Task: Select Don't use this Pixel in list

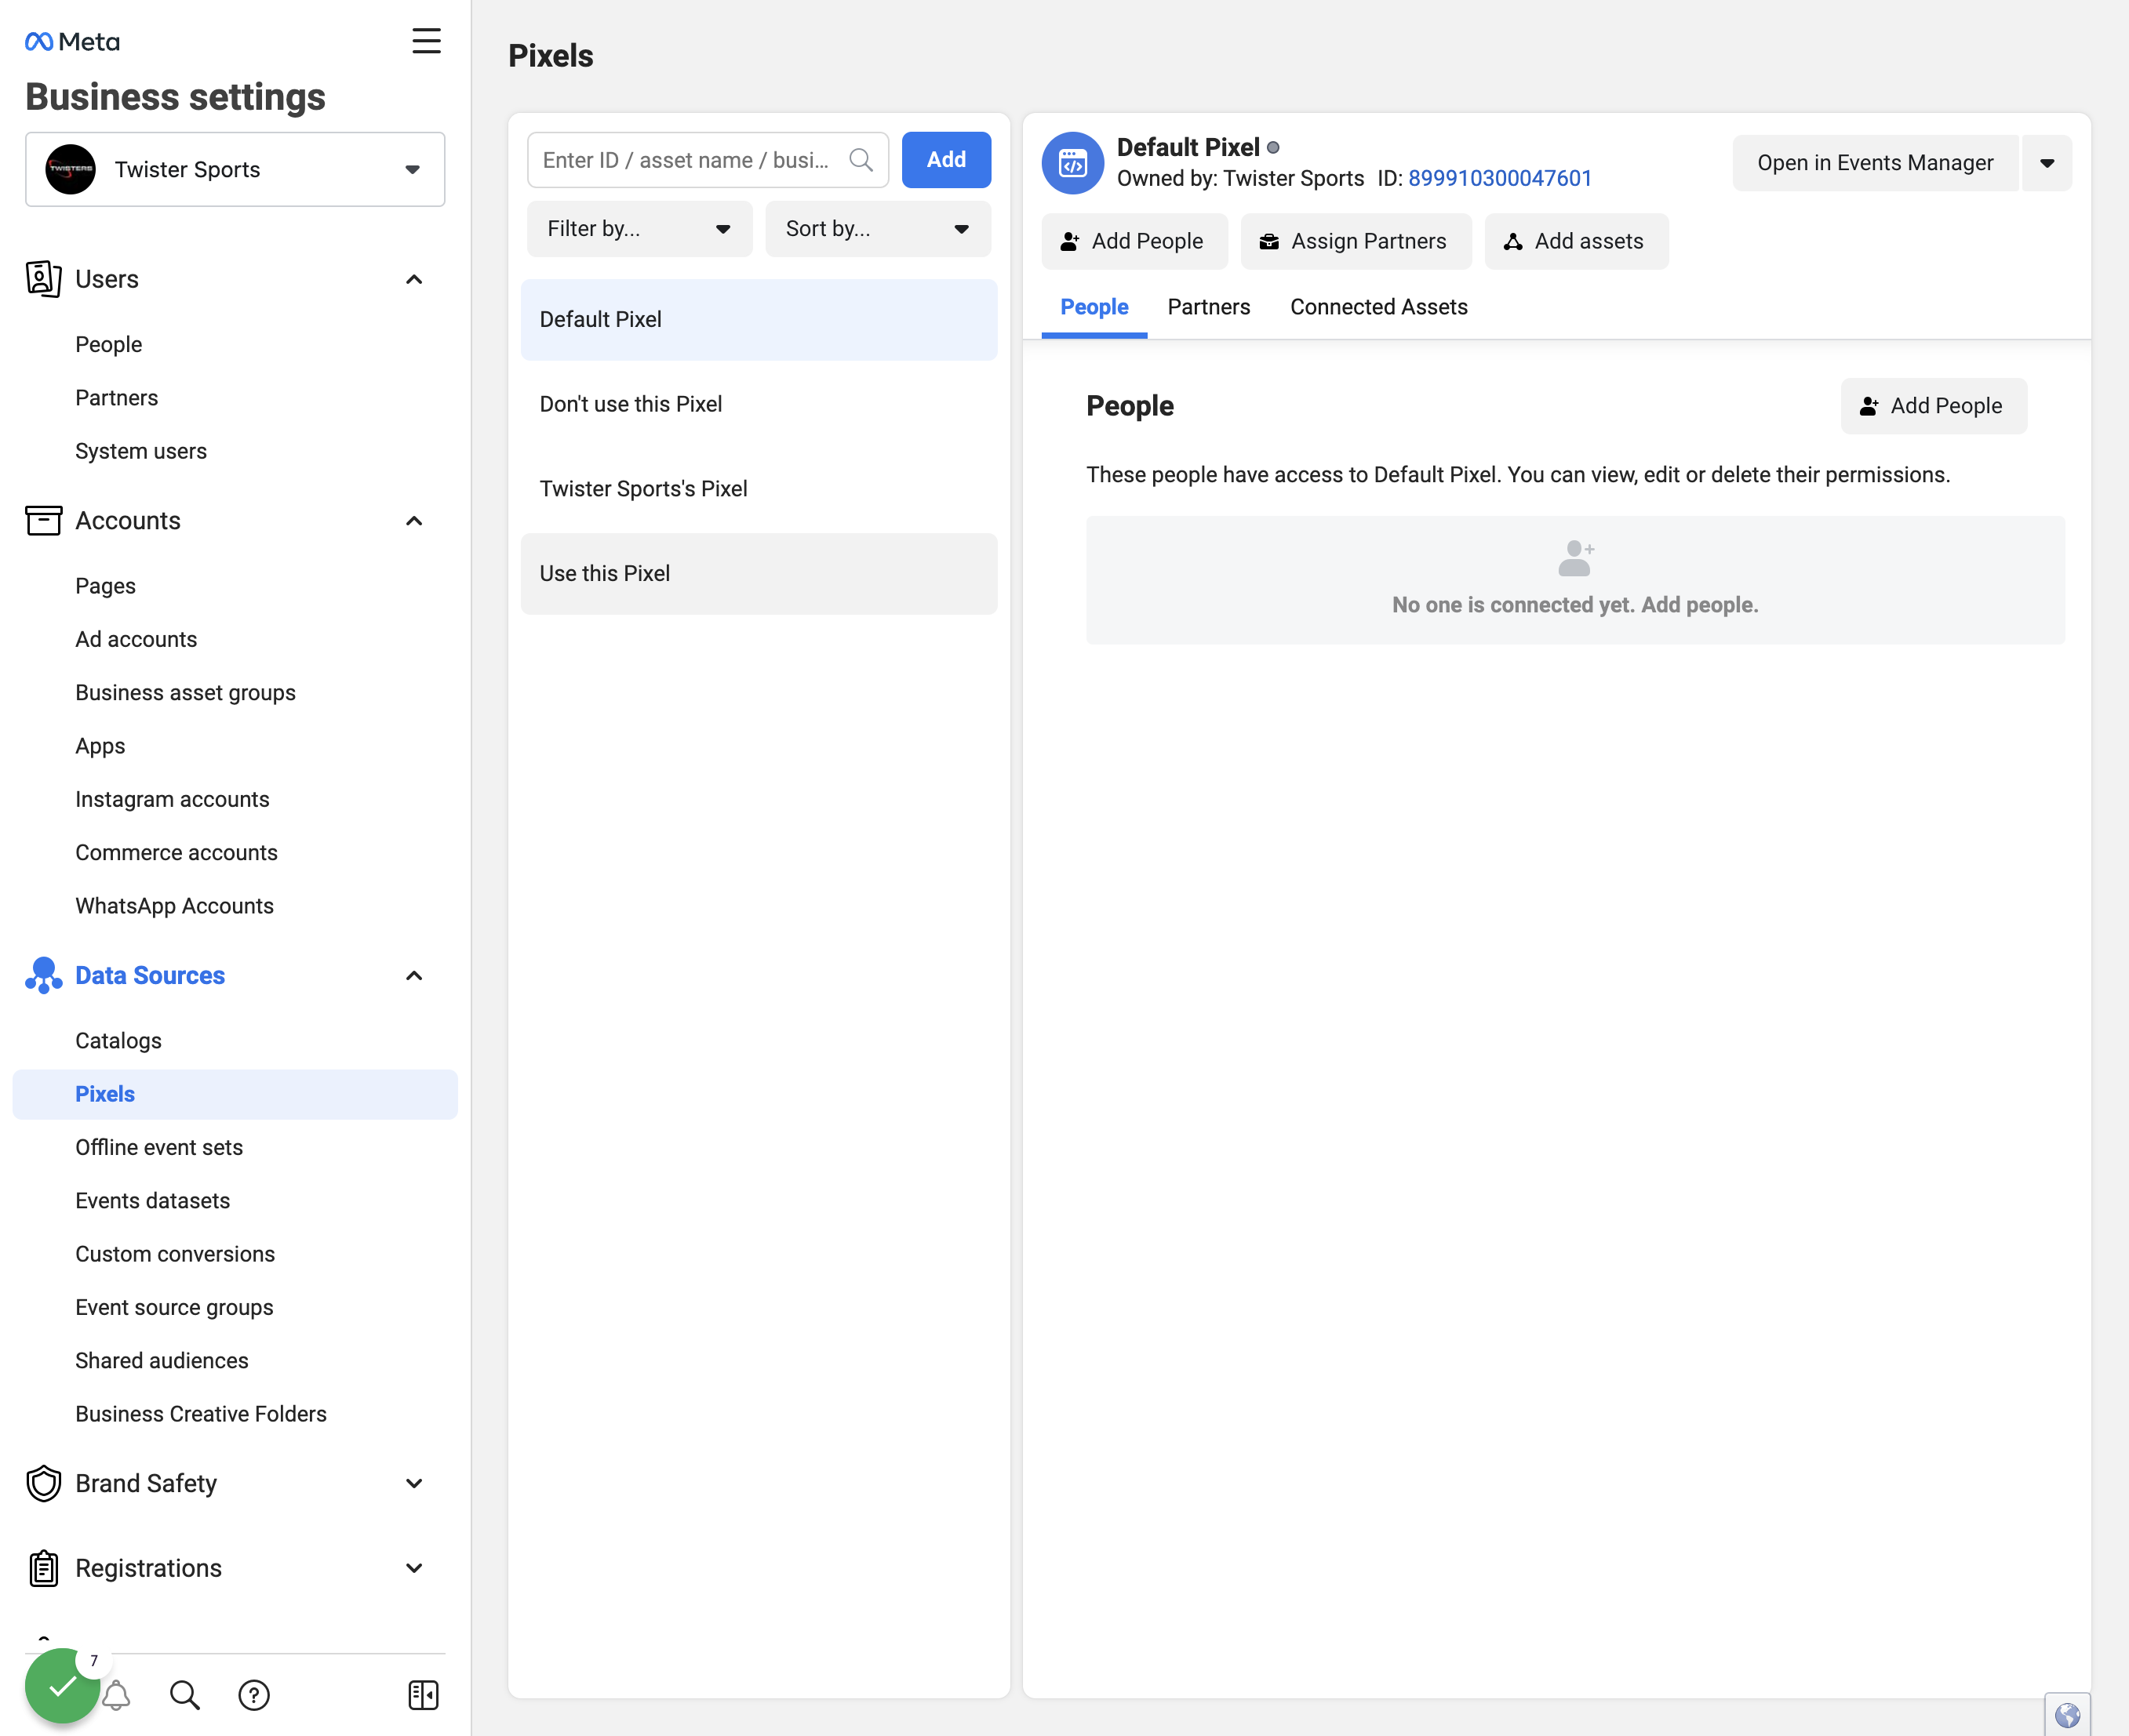Action: click(759, 404)
